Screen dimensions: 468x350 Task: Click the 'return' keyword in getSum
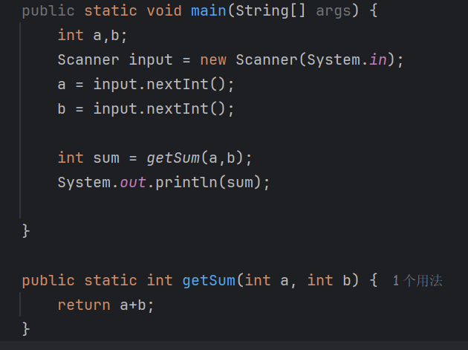coord(84,305)
